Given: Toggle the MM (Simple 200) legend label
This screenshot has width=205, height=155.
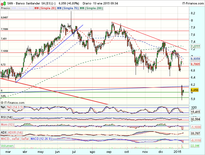Looking at the screenshot, I should (x=91, y=8).
